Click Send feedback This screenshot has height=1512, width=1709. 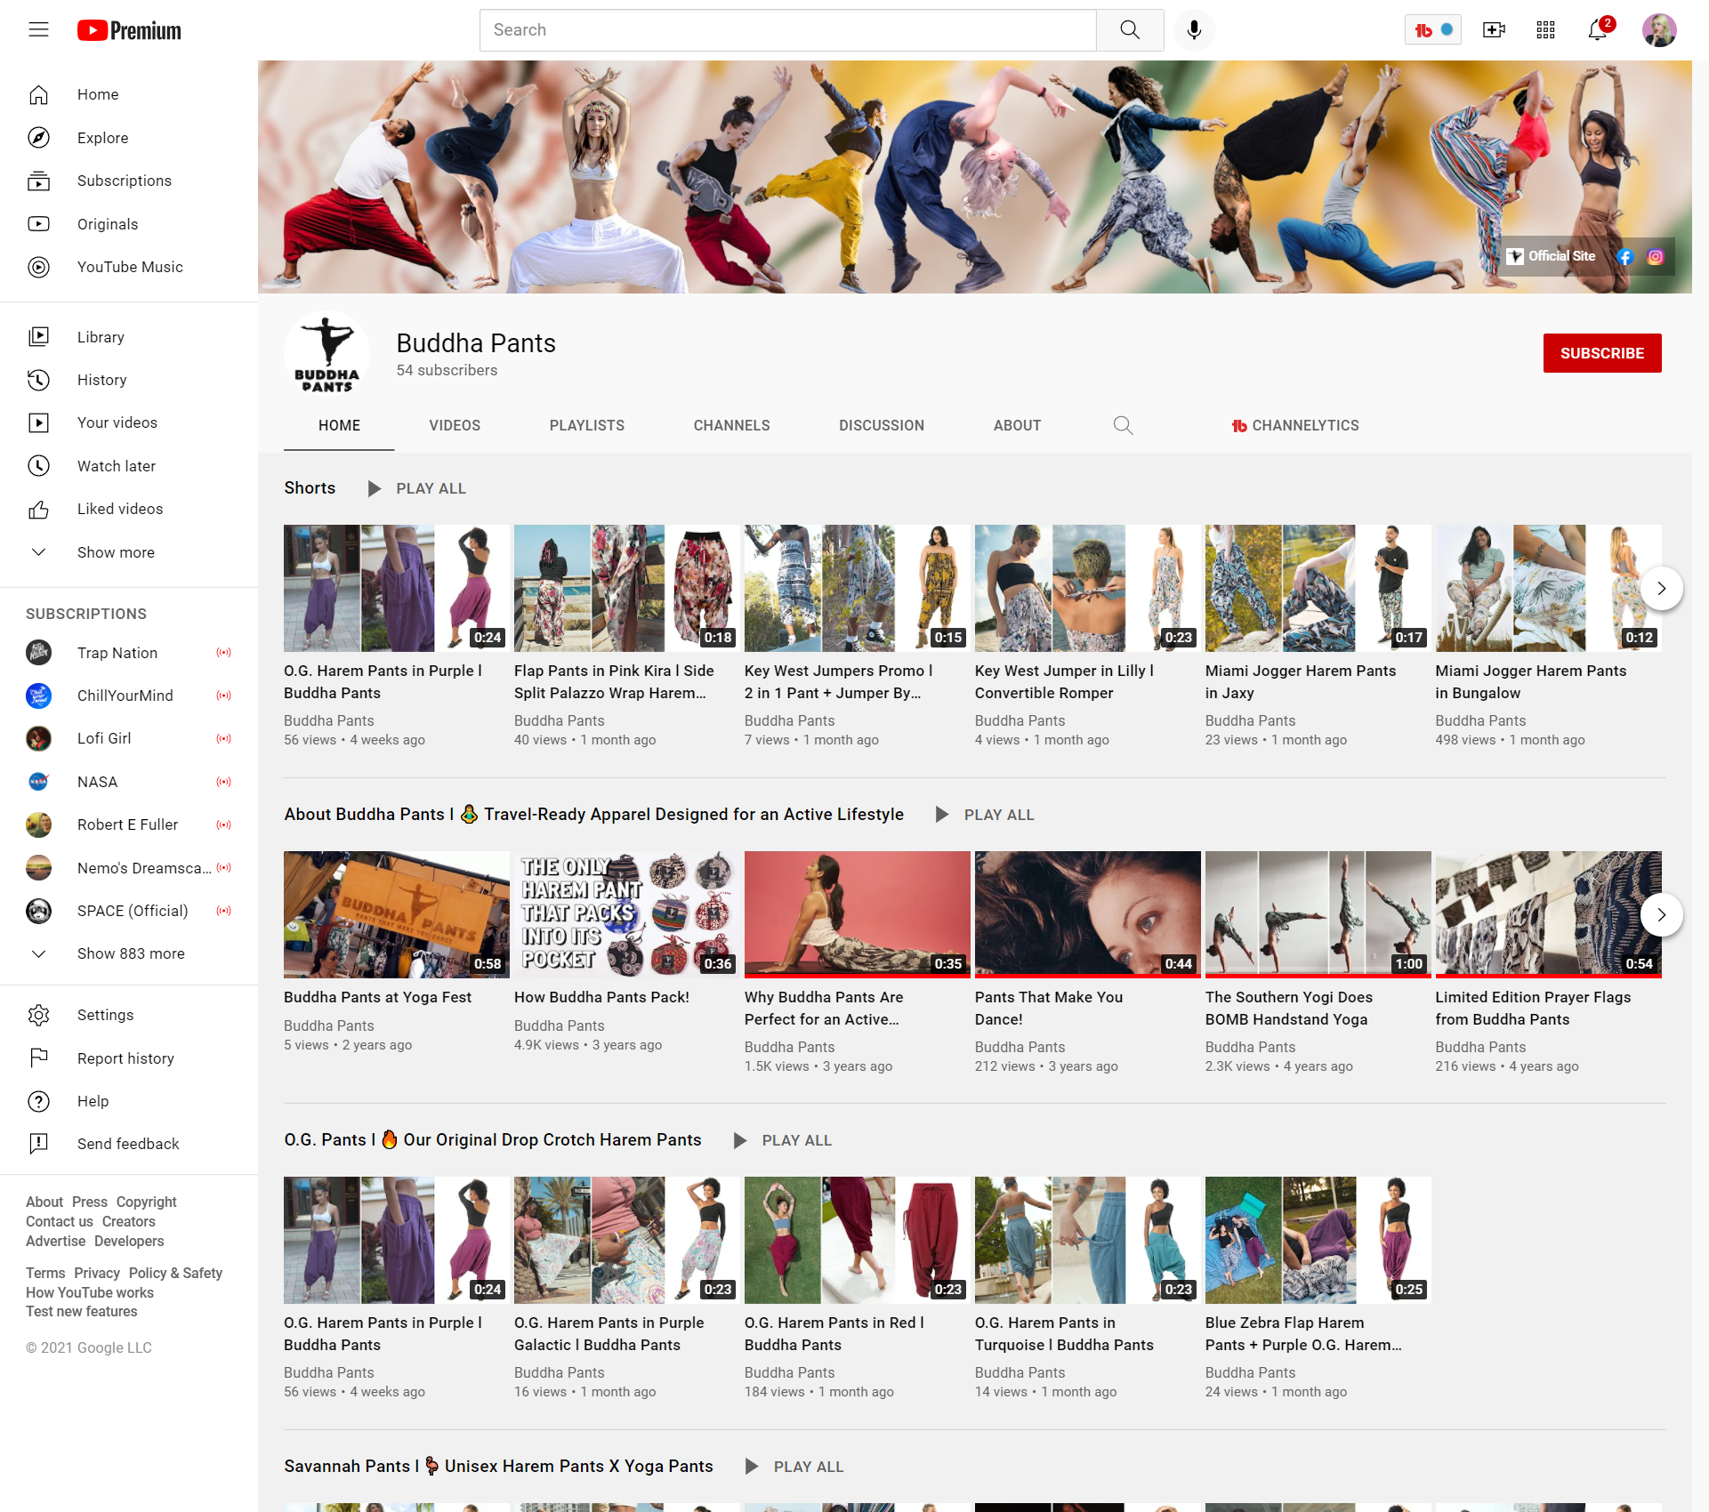click(129, 1144)
